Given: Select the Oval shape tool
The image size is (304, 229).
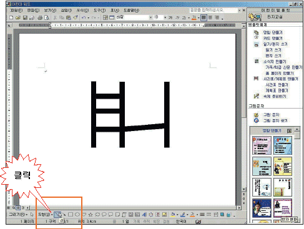Looking at the screenshot, I should (x=77, y=214).
